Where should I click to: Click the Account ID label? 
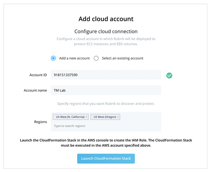[38, 75]
